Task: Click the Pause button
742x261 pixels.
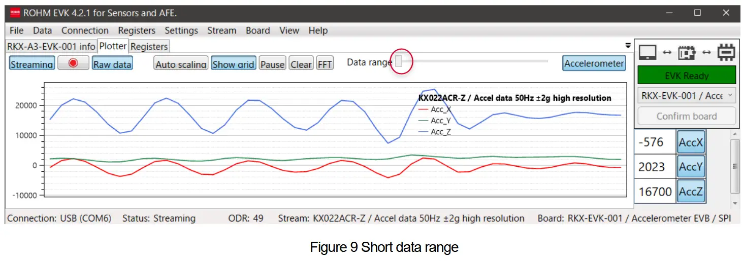Action: (273, 64)
